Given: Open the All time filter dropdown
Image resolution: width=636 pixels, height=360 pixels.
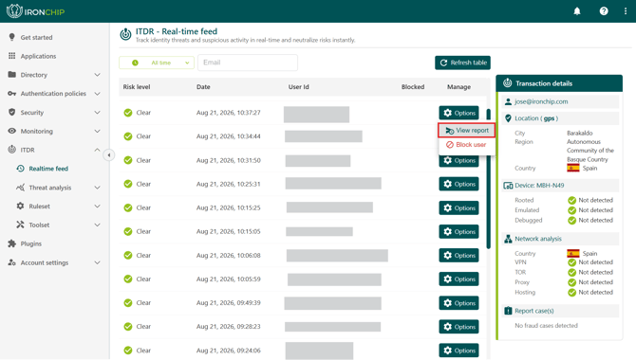Looking at the screenshot, I should coord(157,63).
